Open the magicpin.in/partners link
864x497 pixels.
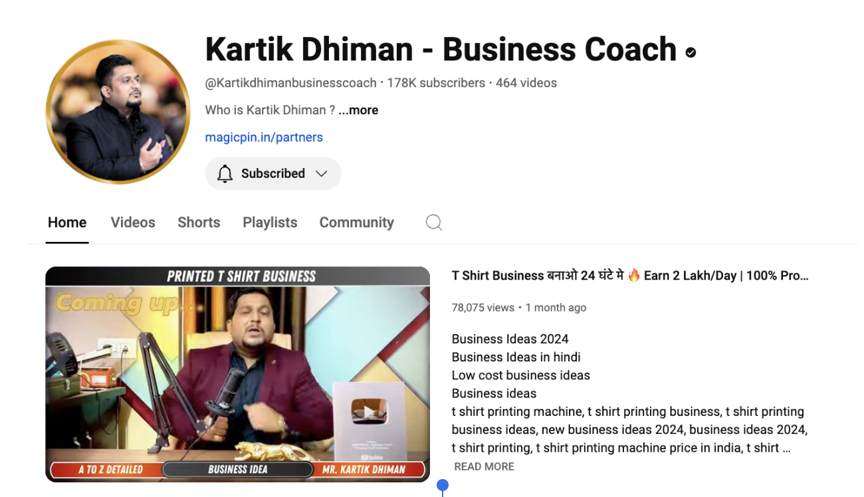tap(264, 138)
